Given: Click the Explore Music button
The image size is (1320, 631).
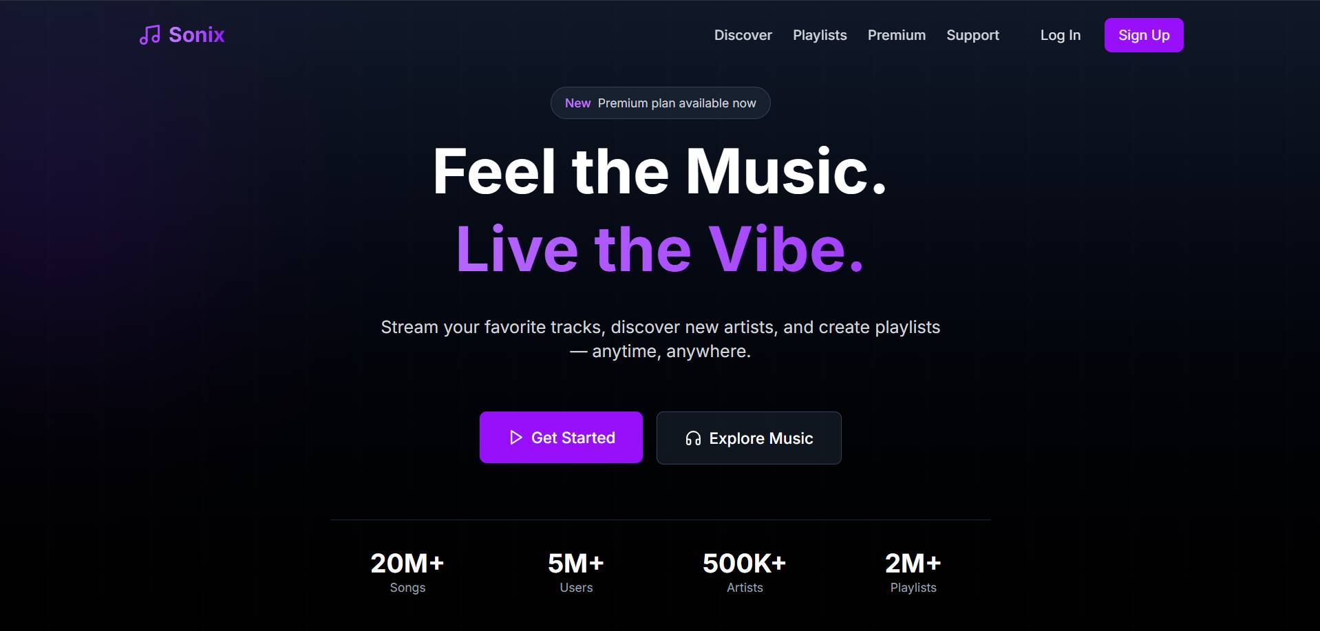Looking at the screenshot, I should [x=749, y=438].
